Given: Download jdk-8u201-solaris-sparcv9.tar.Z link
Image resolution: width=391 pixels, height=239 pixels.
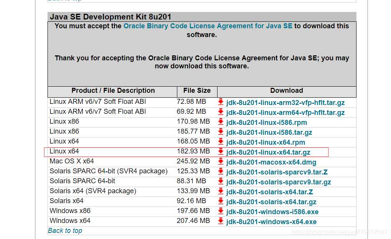Looking at the screenshot, I should (277, 172).
